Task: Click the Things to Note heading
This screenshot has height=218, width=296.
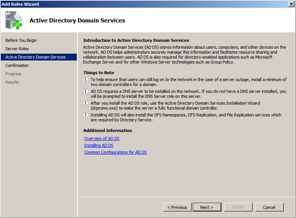Action: [x=99, y=73]
